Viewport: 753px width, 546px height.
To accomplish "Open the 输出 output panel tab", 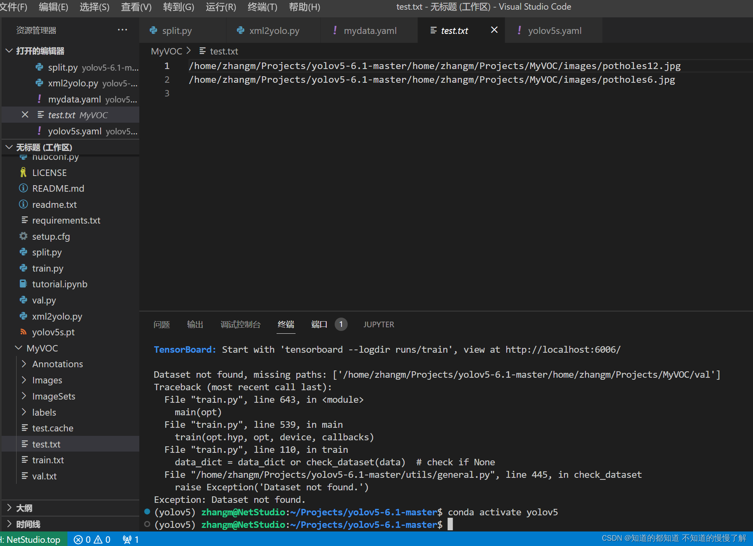I will [x=195, y=324].
